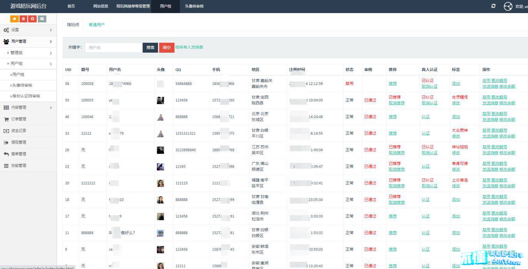Click the refresh icon in top bar
The width and height of the screenshot is (528, 269).
point(493,6)
